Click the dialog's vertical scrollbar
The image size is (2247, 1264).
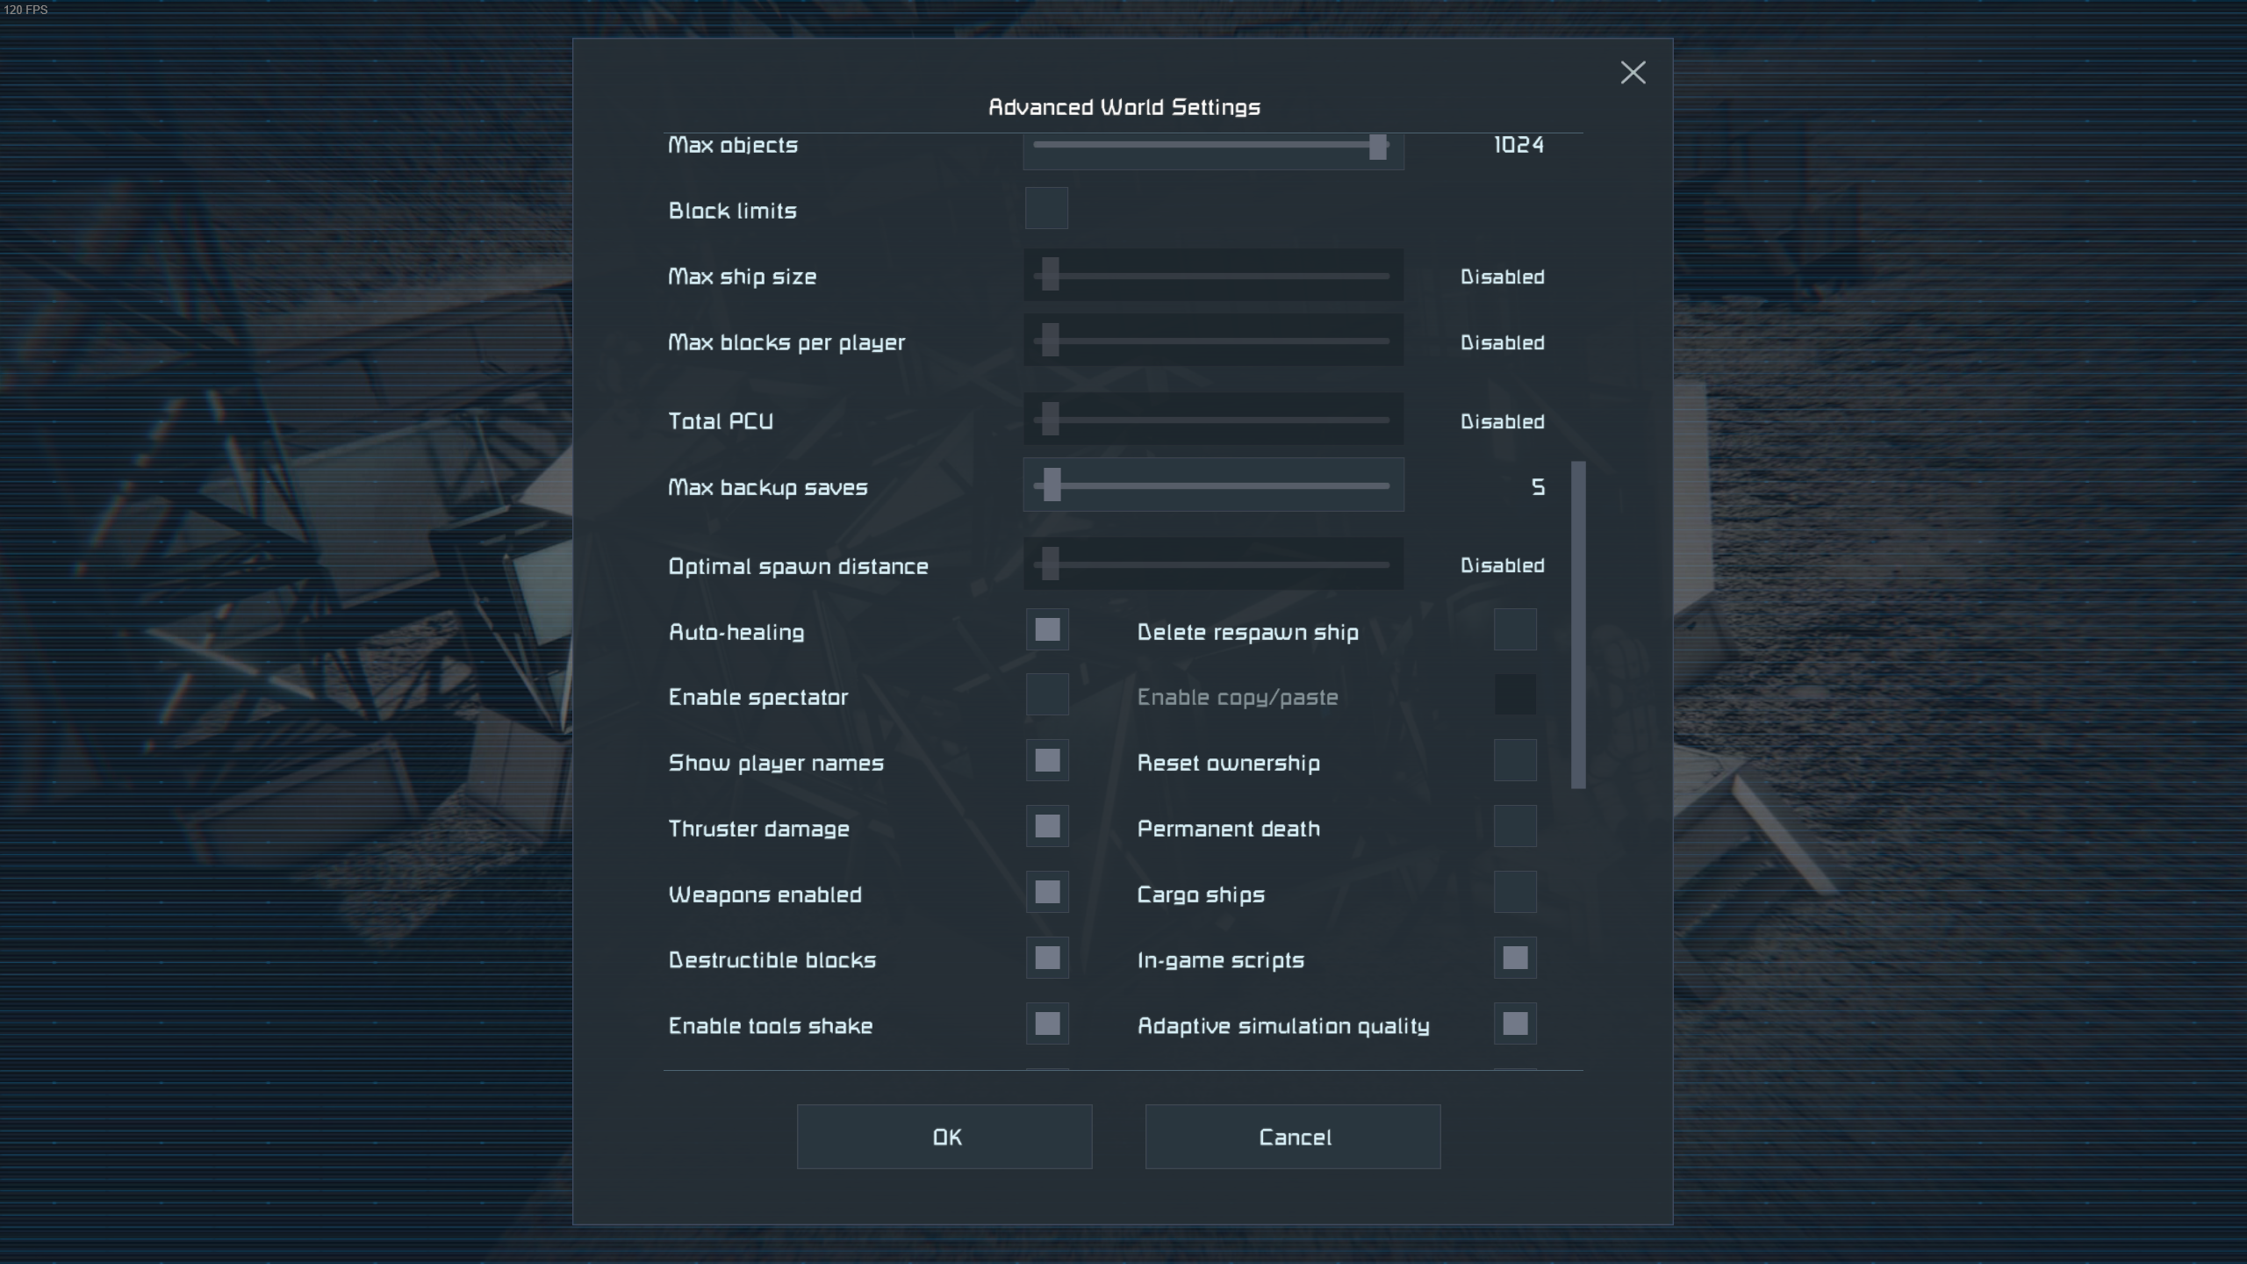(x=1578, y=625)
